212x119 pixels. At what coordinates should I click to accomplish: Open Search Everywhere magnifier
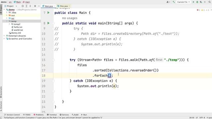pyautogui.click(x=210, y=2)
